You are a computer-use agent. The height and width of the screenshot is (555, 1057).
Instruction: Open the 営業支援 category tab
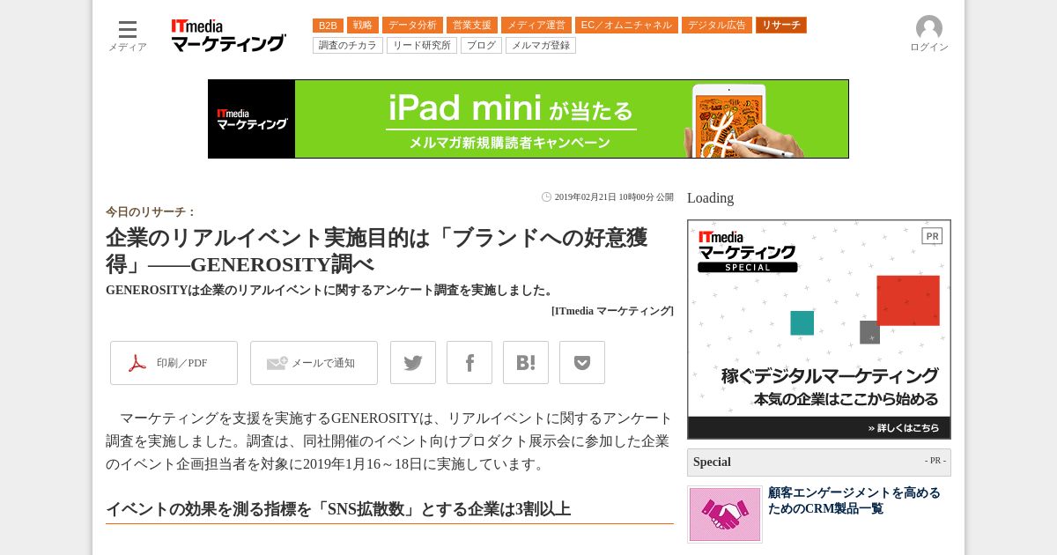(472, 26)
